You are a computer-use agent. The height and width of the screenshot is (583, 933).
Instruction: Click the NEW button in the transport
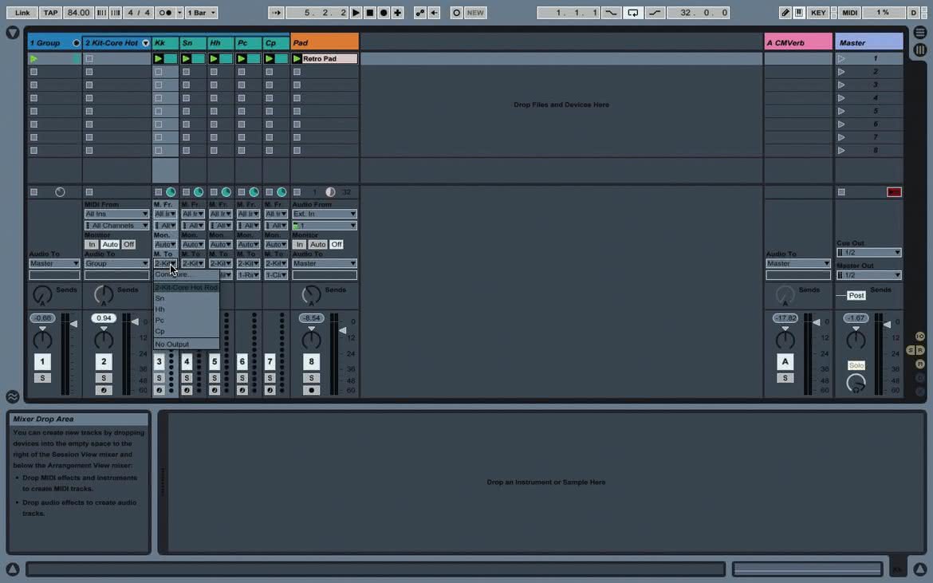pyautogui.click(x=475, y=13)
